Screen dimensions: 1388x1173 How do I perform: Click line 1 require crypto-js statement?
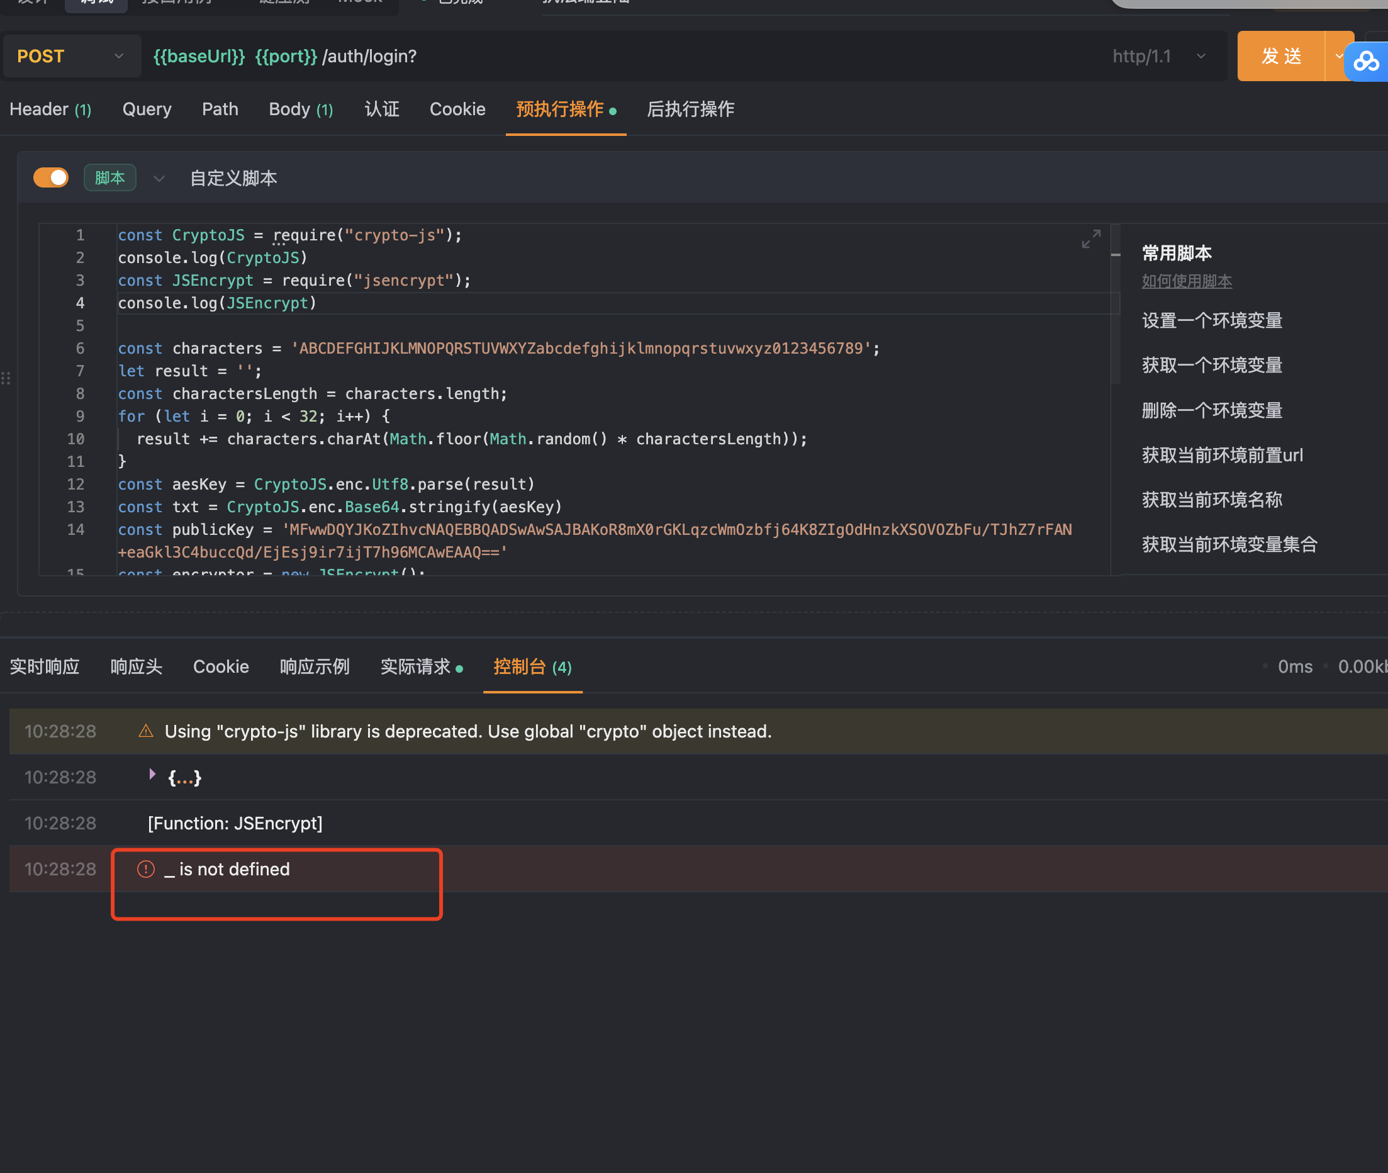click(289, 235)
